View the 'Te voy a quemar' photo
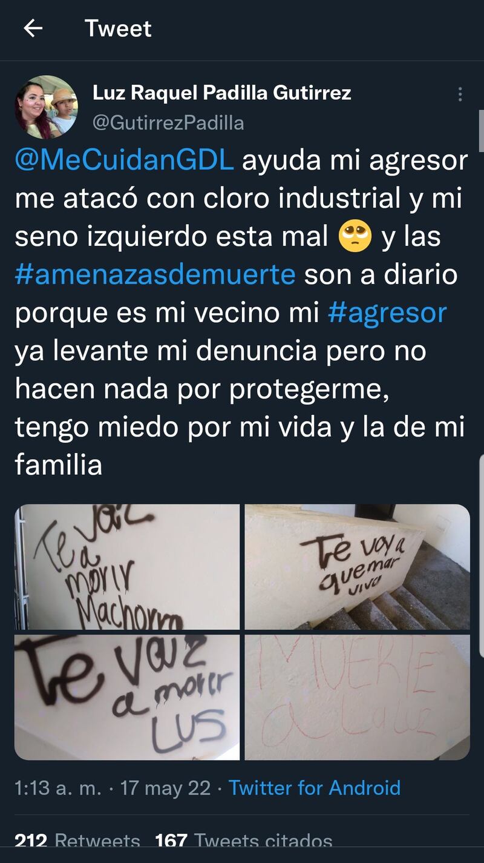The width and height of the screenshot is (484, 863). [358, 567]
